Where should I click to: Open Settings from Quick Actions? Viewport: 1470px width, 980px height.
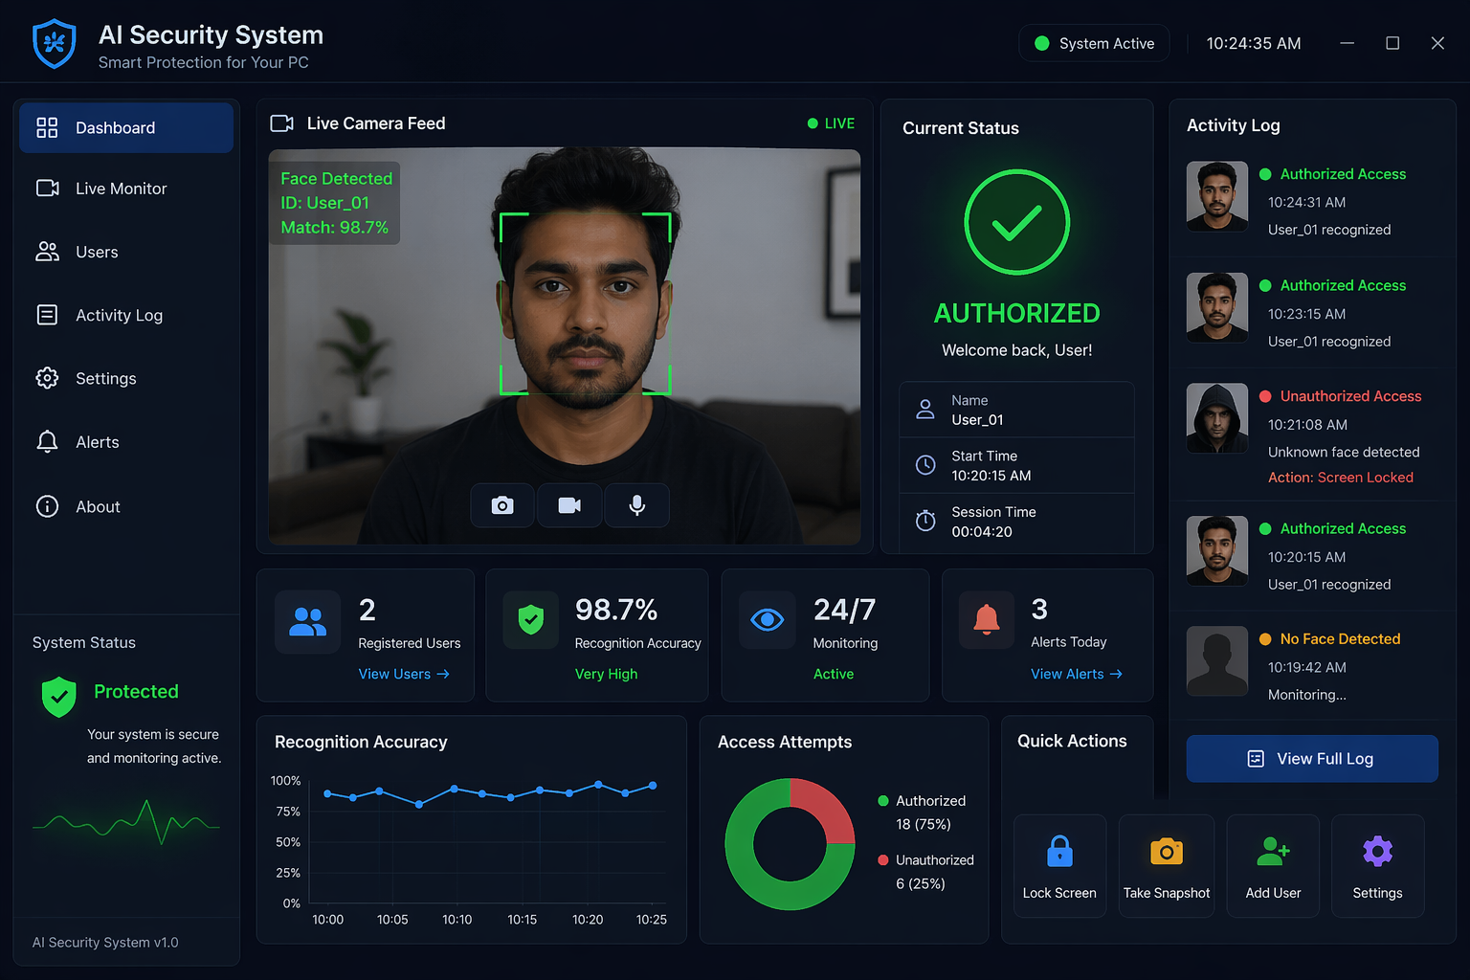[1377, 866]
